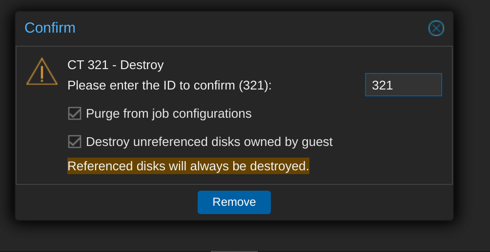This screenshot has height=252, width=490.
Task: Click the Remove button
Action: click(x=234, y=202)
